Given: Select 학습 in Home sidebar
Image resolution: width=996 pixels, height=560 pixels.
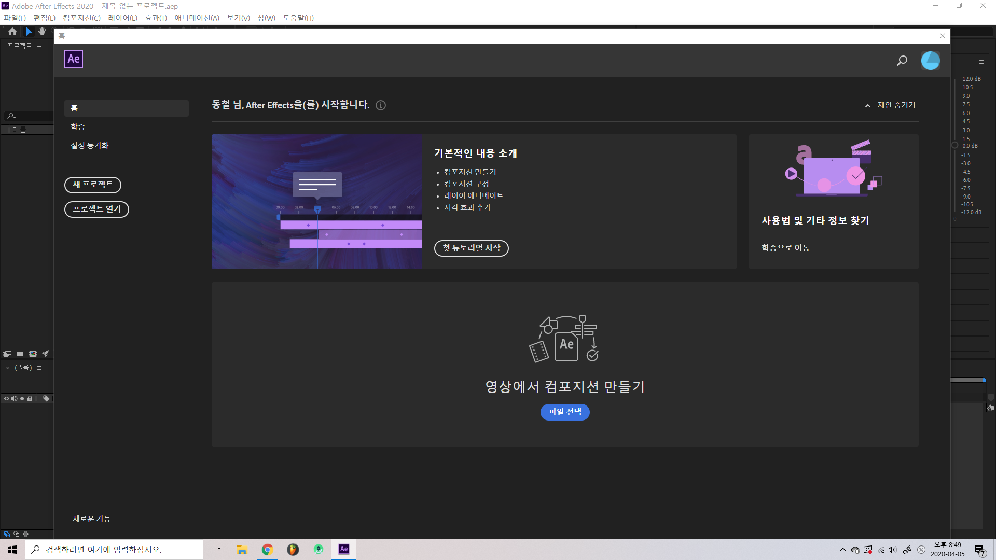Looking at the screenshot, I should pos(78,127).
